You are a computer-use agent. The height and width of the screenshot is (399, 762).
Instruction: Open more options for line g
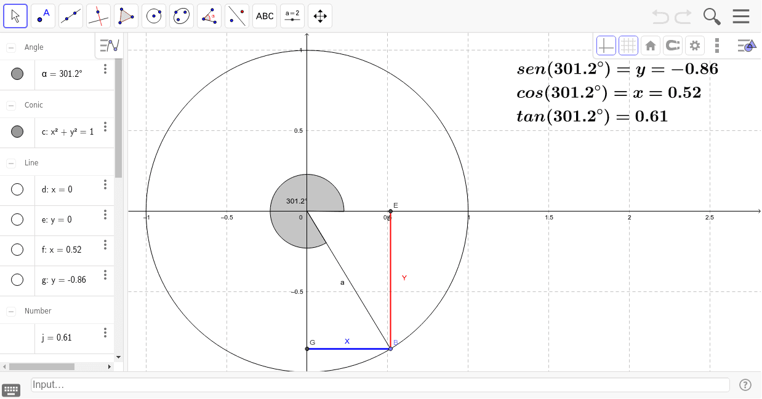coord(105,275)
